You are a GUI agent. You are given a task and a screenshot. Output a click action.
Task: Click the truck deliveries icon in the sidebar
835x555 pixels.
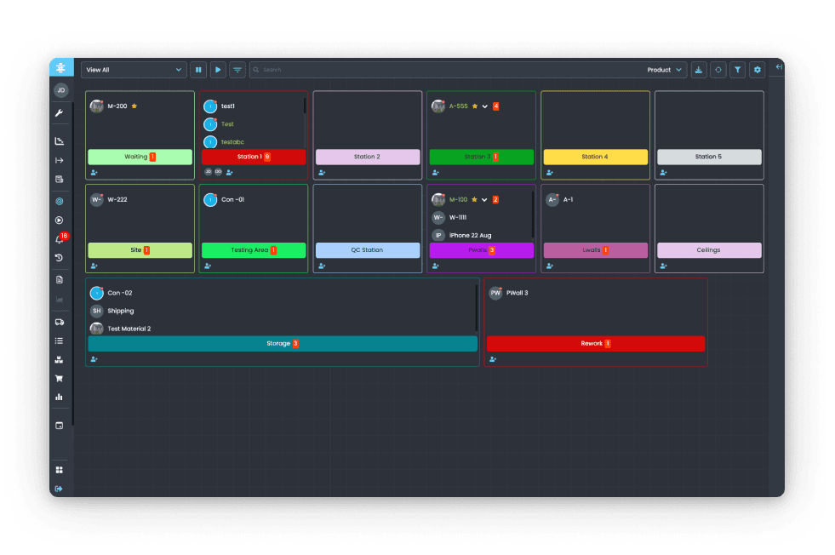(60, 322)
